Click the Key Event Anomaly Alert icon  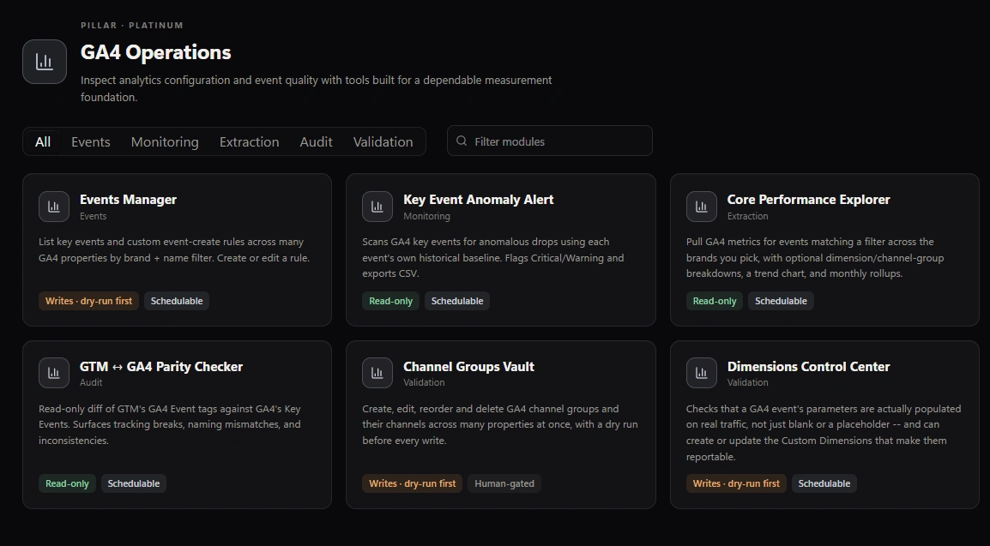[x=377, y=207]
